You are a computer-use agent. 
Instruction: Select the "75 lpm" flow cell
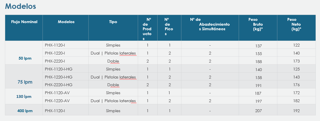coord(25,82)
